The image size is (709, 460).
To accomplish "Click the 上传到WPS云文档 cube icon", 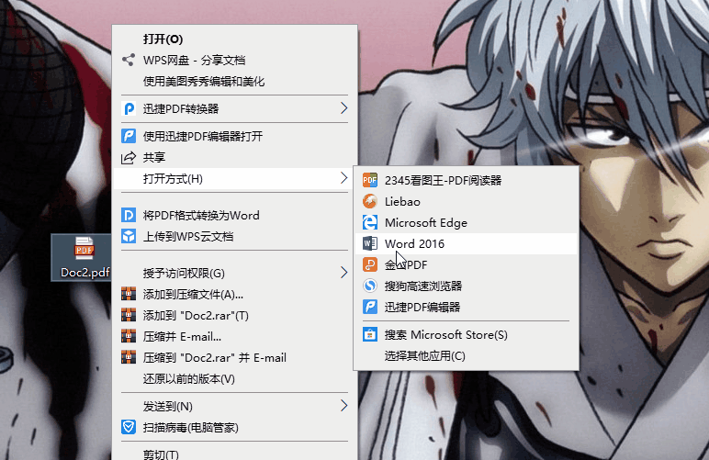I will [x=129, y=236].
